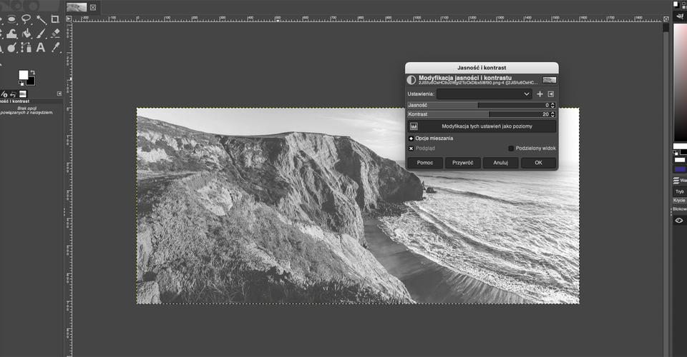Select the Warp Transform tool

[x=12, y=34]
